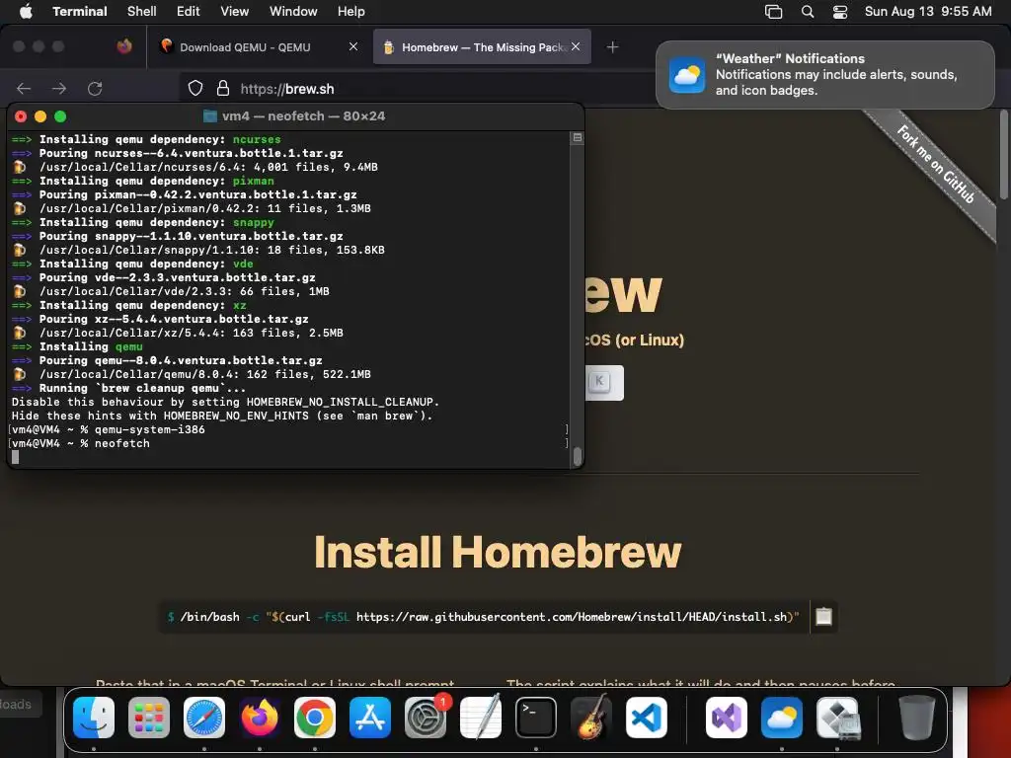This screenshot has height=758, width=1011.
Task: Click the Firefox address bar
Action: coord(413,88)
